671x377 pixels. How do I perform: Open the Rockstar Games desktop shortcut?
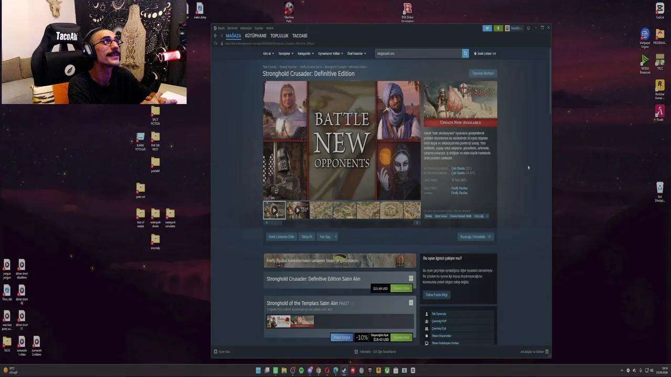660,89
